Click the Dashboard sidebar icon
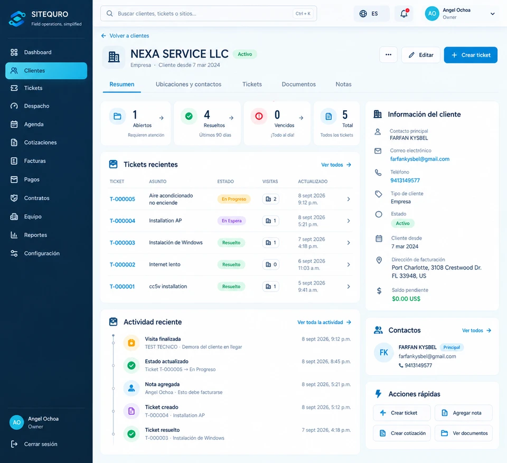 [14, 52]
